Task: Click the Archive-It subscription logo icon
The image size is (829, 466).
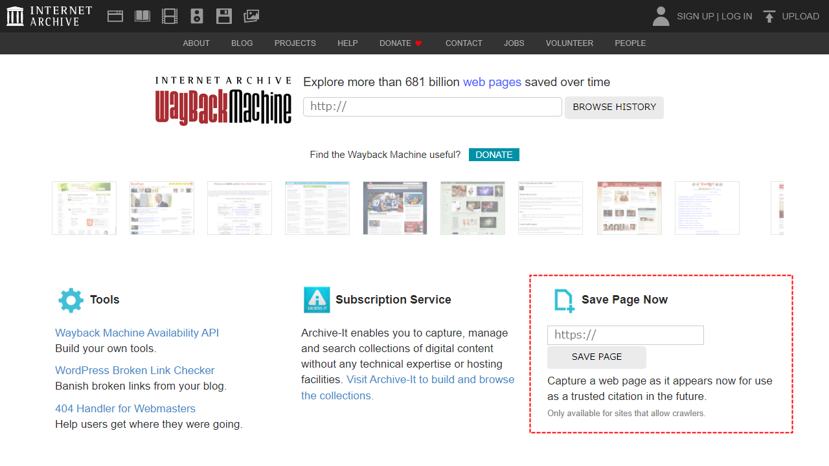Action: click(317, 300)
